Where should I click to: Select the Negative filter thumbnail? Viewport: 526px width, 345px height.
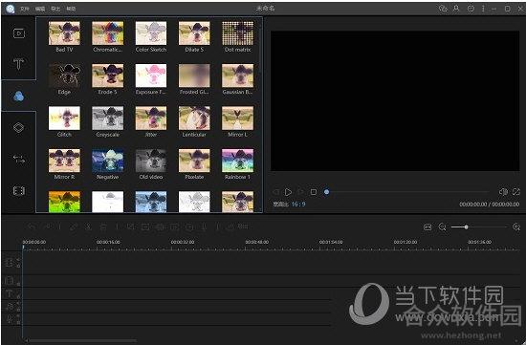point(108,161)
